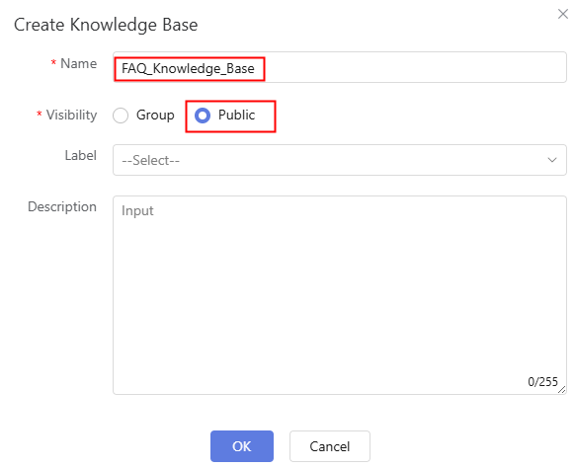Image resolution: width=575 pixels, height=468 pixels.
Task: Grab the Description textarea resize handle
Action: click(x=561, y=390)
